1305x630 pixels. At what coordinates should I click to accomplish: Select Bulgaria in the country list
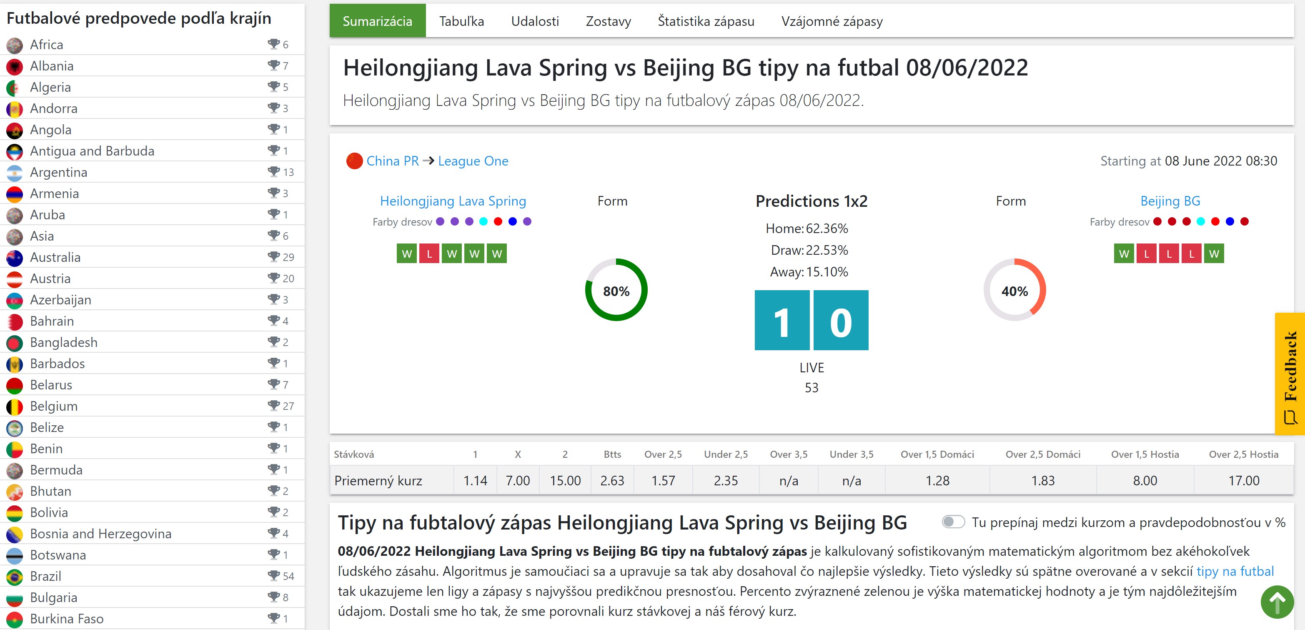(x=54, y=597)
